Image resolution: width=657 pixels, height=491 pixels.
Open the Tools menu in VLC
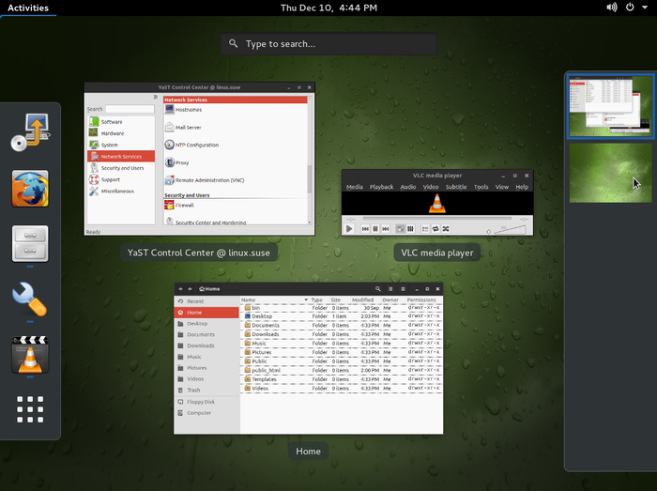click(481, 187)
